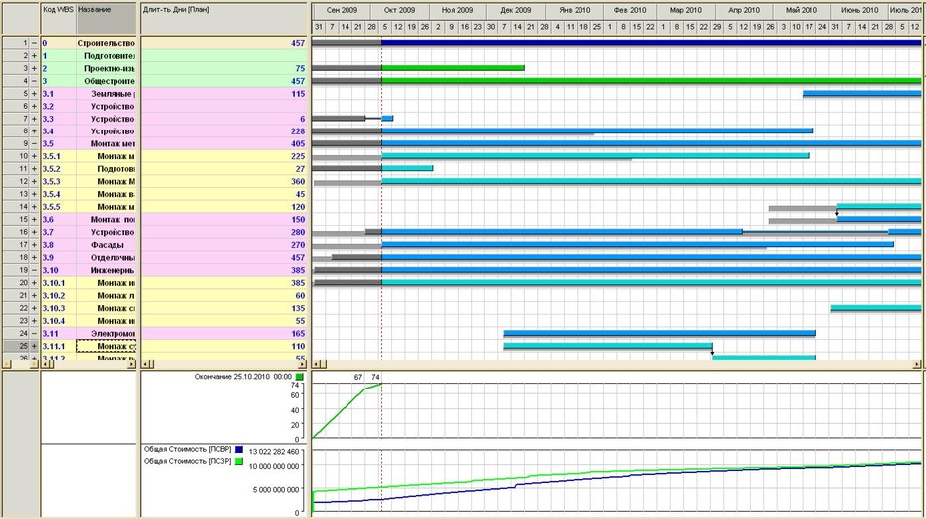The height and width of the screenshot is (519, 926).
Task: Collapse WBS 3.11 Электромонтаж node
Action: [34, 334]
